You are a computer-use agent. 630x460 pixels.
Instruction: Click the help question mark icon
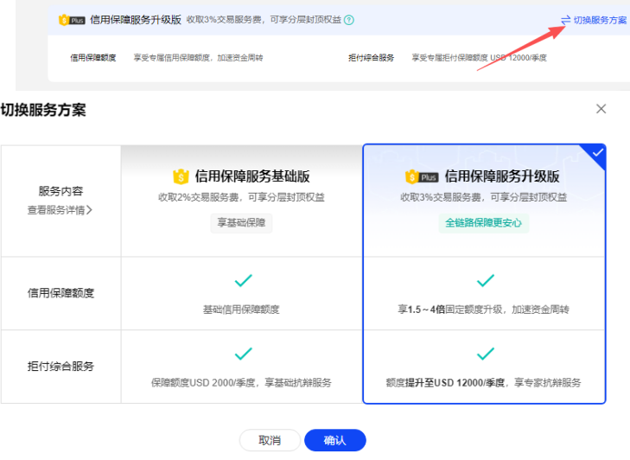(349, 20)
